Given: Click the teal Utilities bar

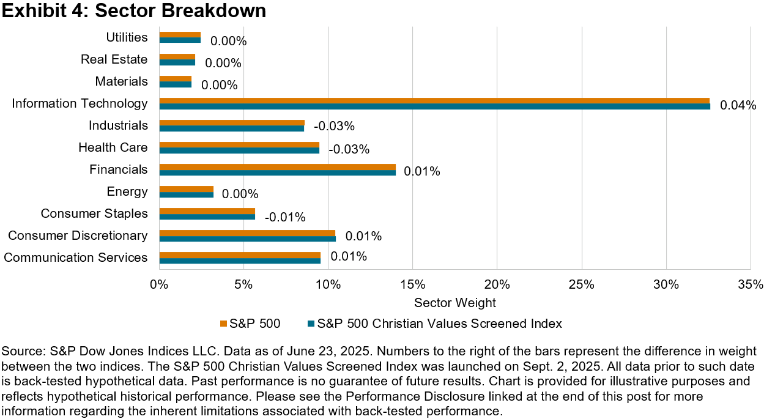Looking at the screenshot, I should [x=180, y=40].
